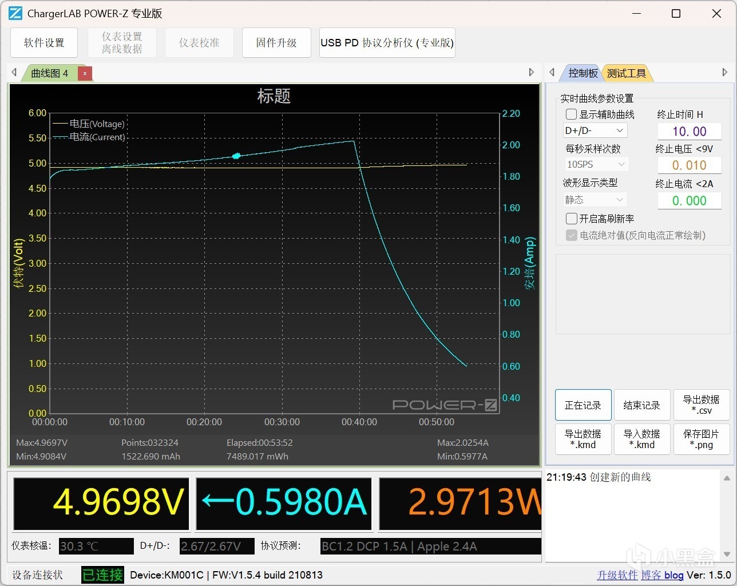Click the ChargerLAB POWER-Z app icon
This screenshot has width=737, height=586.
click(15, 14)
